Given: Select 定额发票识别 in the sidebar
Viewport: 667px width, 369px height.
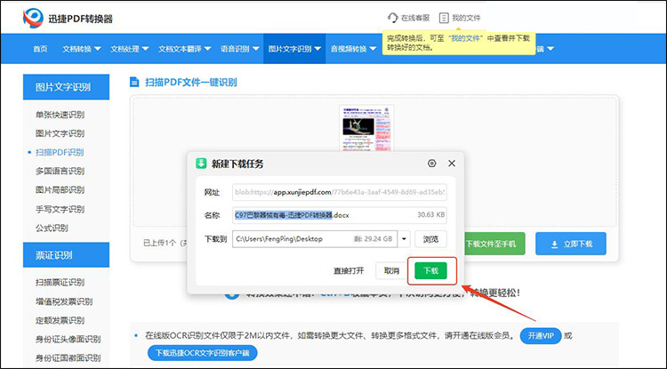Looking at the screenshot, I should click(60, 320).
